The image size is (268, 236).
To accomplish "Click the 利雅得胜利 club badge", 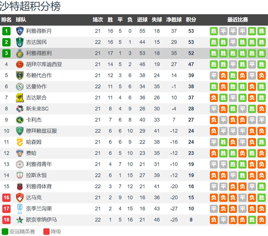I will pyautogui.click(x=20, y=53).
